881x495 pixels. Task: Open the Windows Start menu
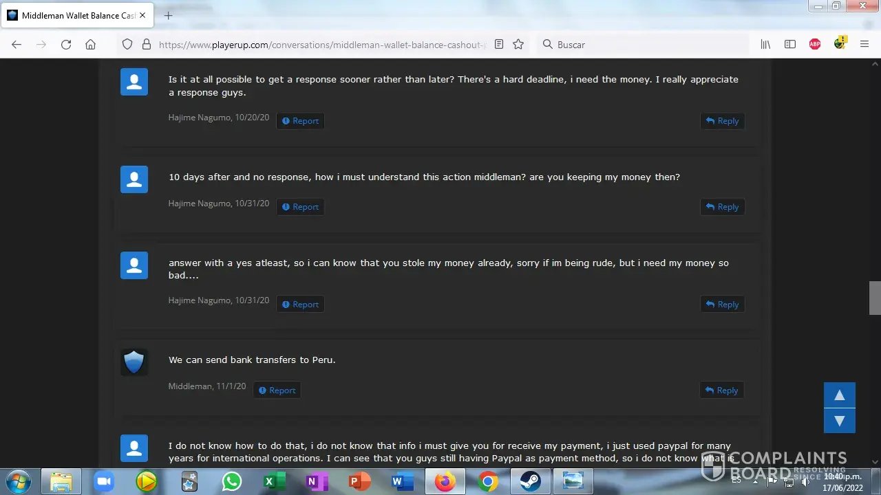click(x=19, y=482)
